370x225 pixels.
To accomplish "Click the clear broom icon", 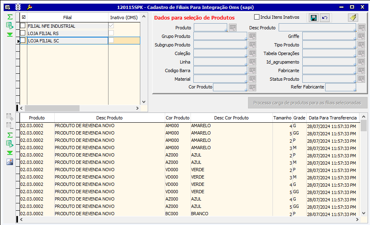I will click(353, 18).
